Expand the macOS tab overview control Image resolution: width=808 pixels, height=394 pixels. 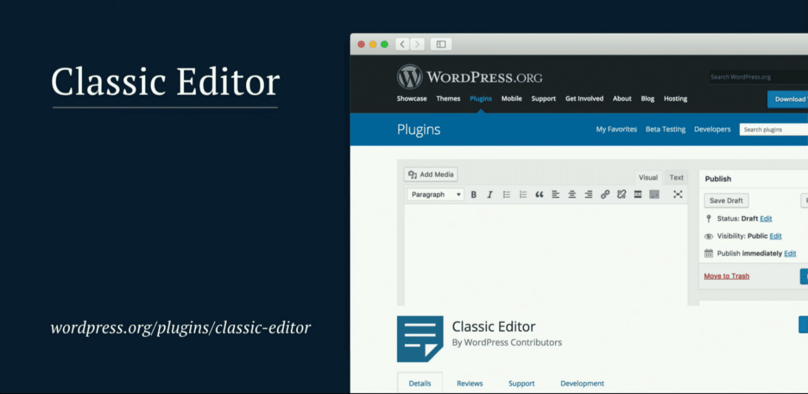pyautogui.click(x=440, y=43)
